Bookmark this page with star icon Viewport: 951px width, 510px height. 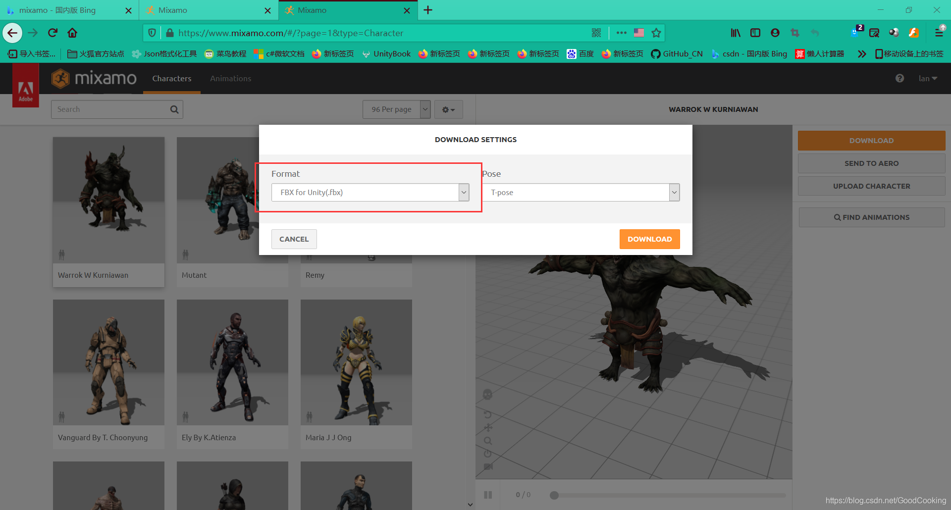[656, 33]
